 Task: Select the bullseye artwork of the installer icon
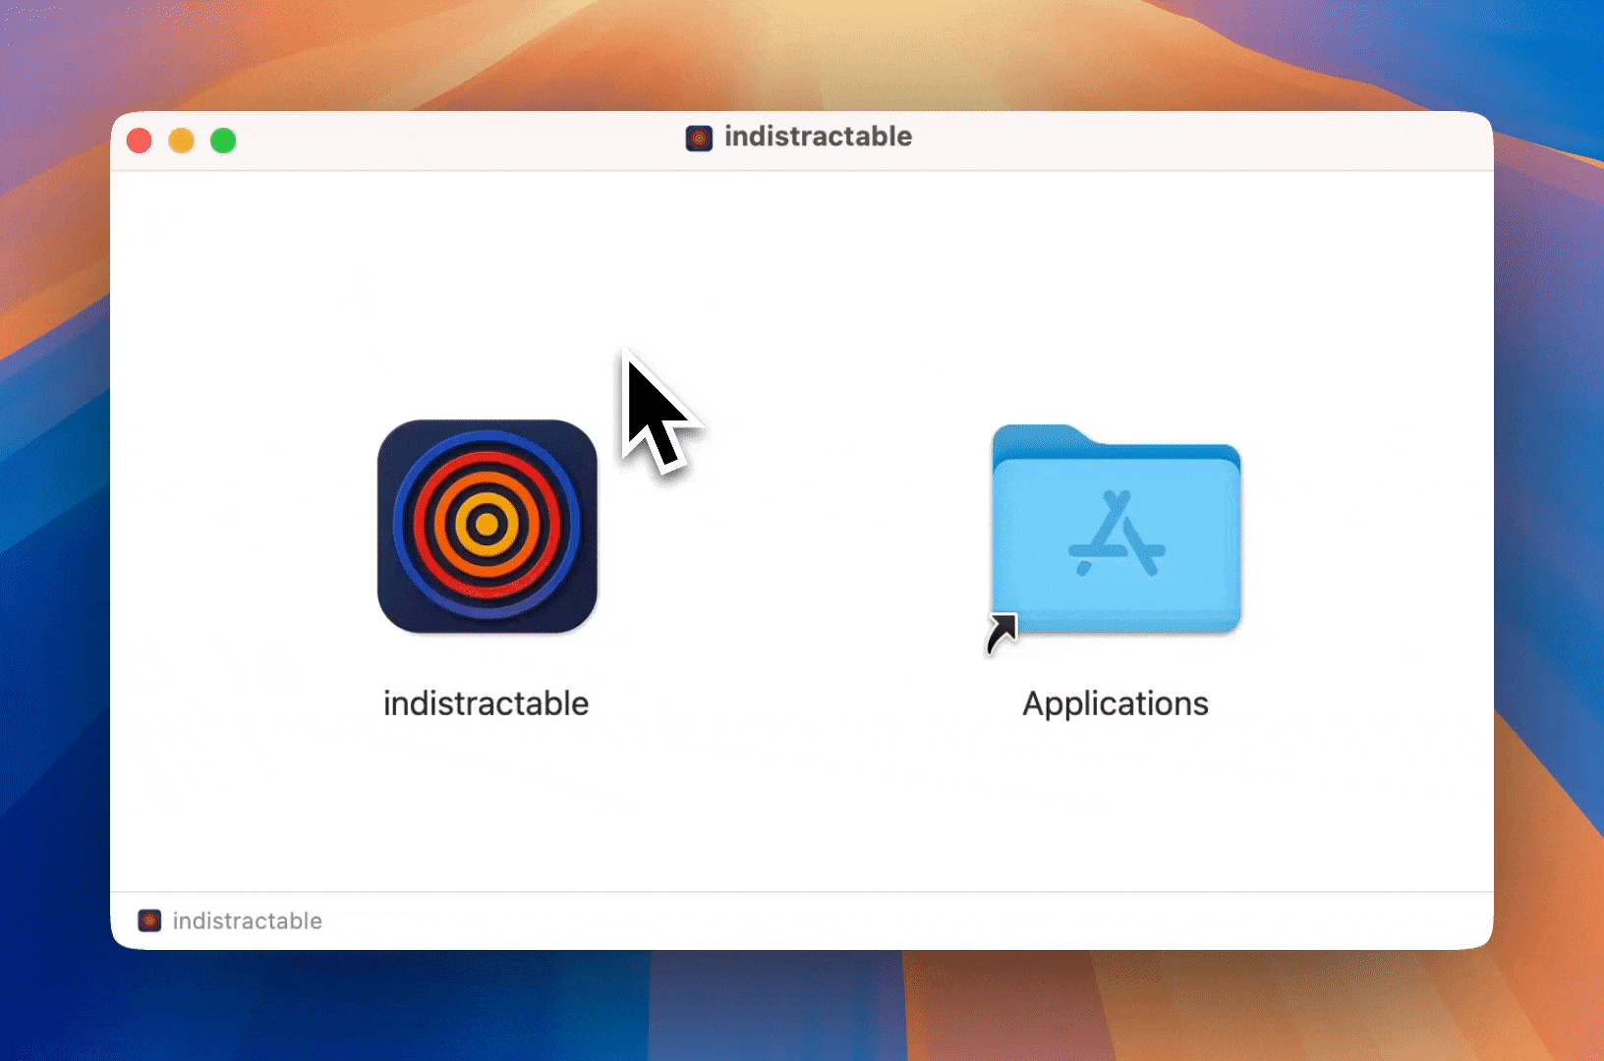tap(487, 524)
